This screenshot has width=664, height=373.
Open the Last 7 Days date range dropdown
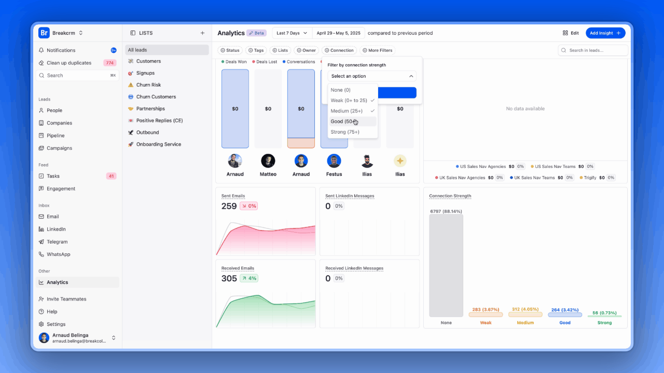click(x=292, y=33)
